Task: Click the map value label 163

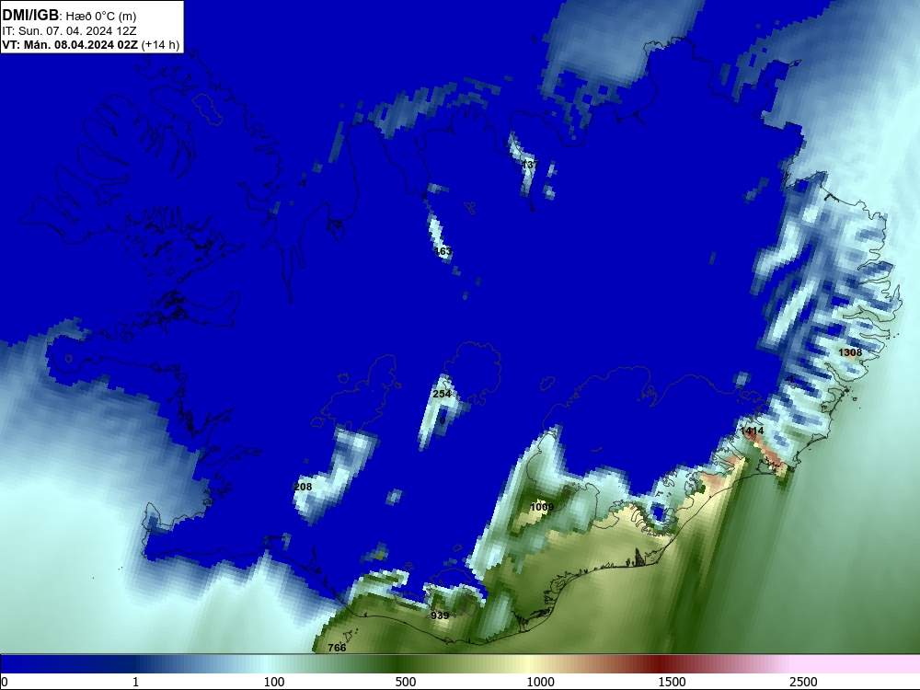Action: coord(443,251)
